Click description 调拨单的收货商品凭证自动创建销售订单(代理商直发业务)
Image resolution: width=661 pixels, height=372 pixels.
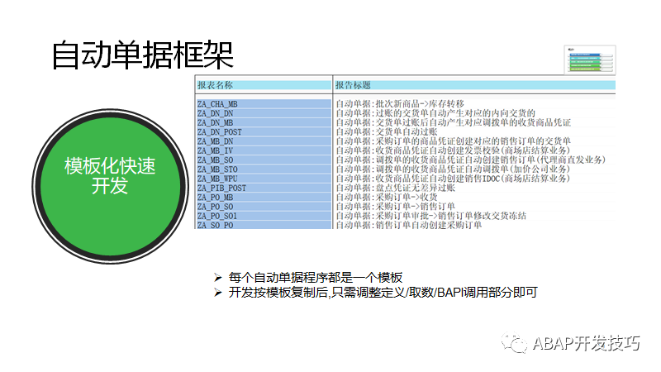coord(491,160)
